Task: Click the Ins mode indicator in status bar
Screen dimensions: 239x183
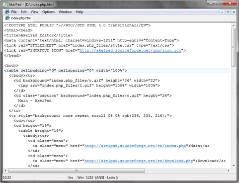Action: pos(71,178)
